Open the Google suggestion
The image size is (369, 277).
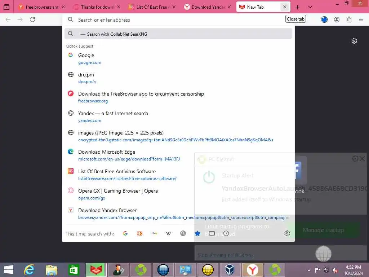pos(178,58)
